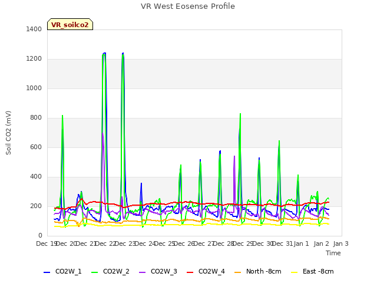The image size is (377, 283).
Task: Toggle the CO2W_1 legend entry
Action: pyautogui.click(x=62, y=271)
